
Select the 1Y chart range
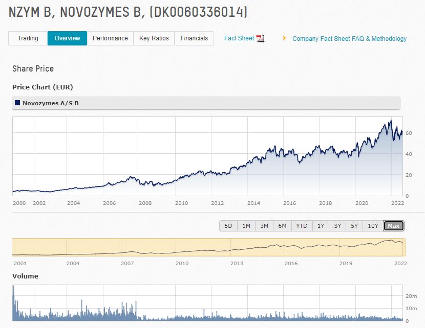[x=320, y=225]
